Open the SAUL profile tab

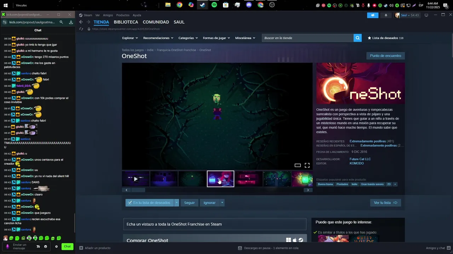[x=179, y=22]
